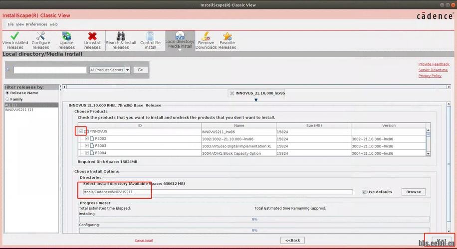Viewport: 457px width, 249px height.
Task: Click the PINNOVUS folder icon
Action: coord(86,131)
